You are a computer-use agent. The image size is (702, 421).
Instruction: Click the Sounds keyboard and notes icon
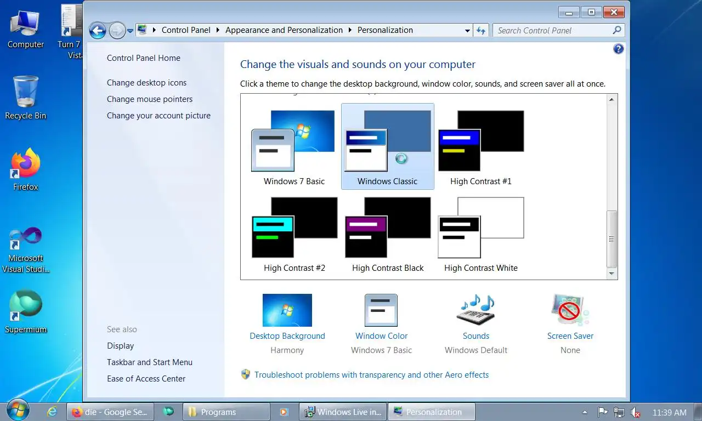tap(476, 310)
